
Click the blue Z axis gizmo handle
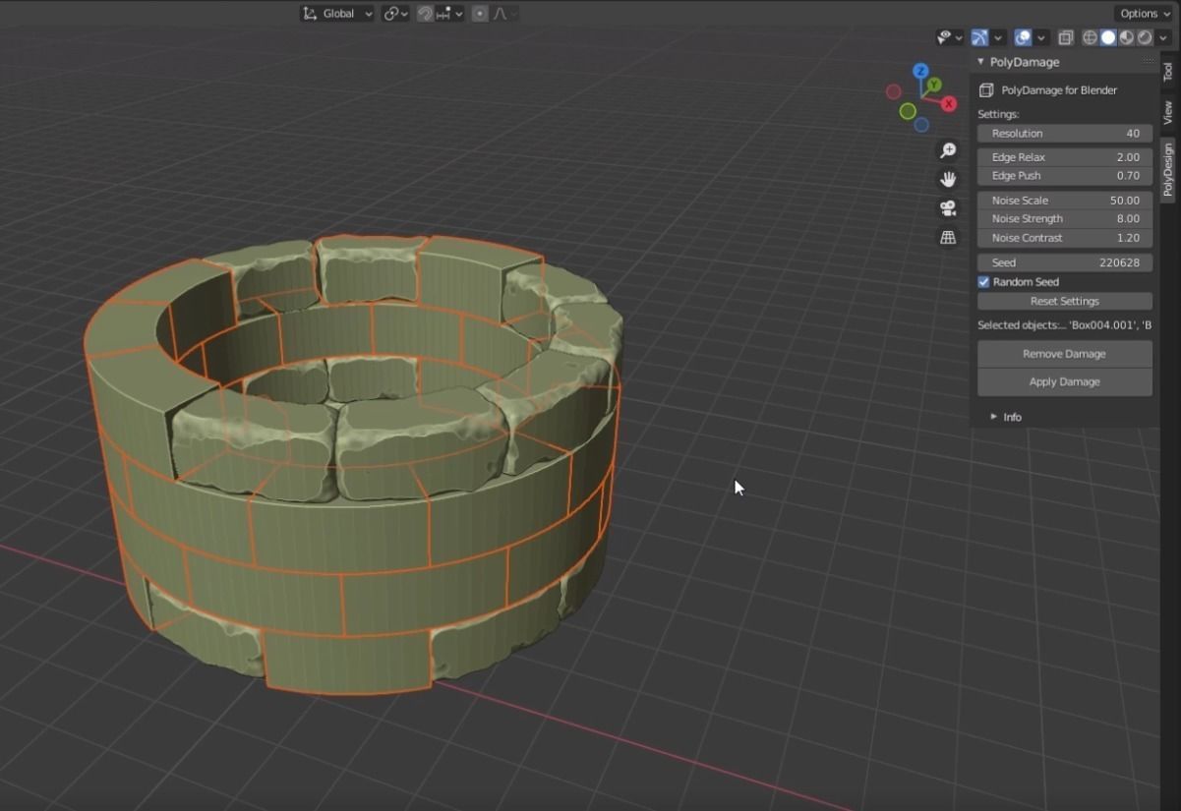920,71
